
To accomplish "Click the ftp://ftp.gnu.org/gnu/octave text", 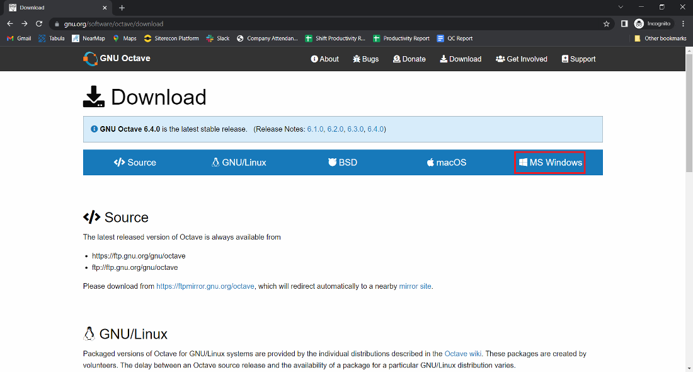I will coord(135,267).
